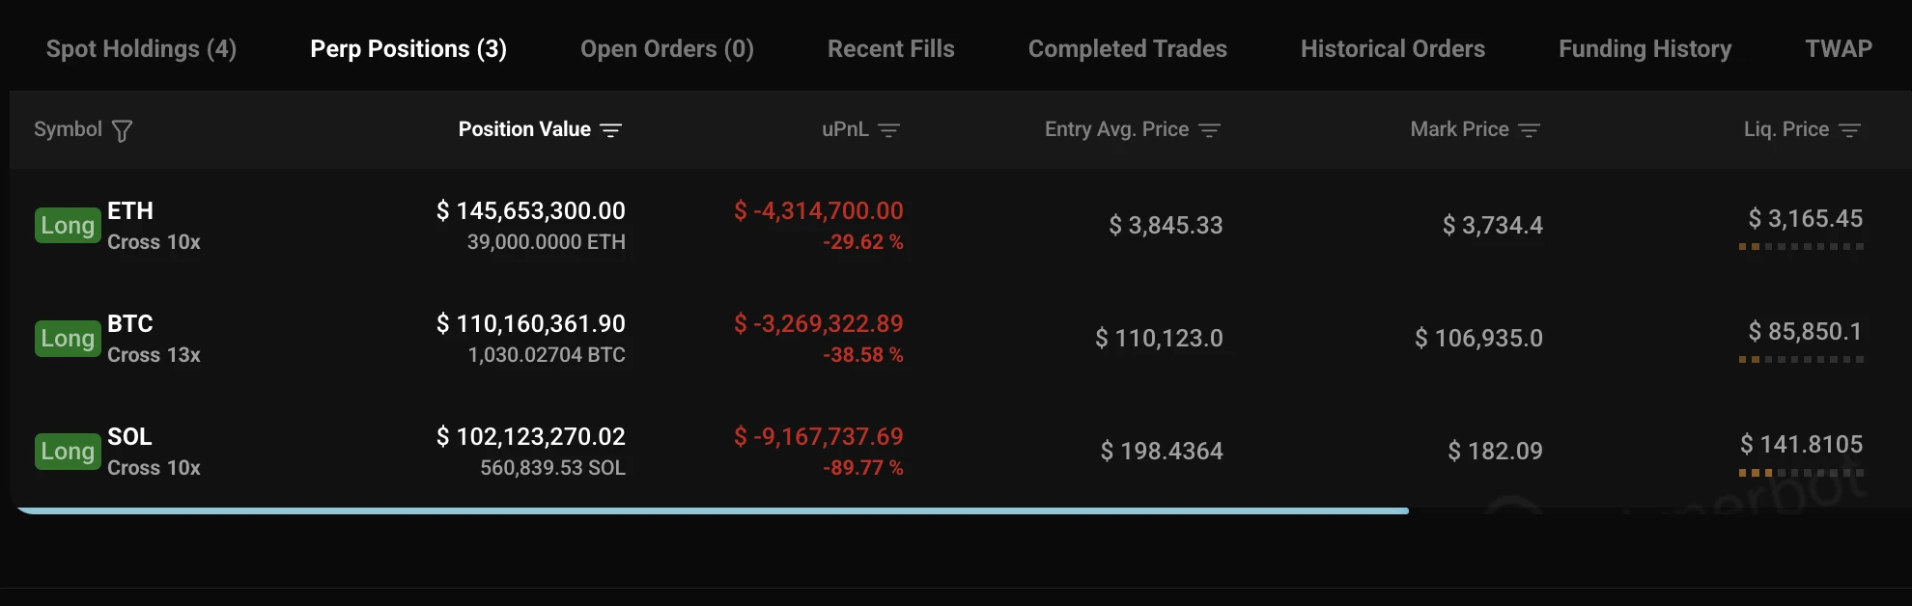Switch to the Spot Holdings tab
Screen dimensions: 1912x606
pyautogui.click(x=141, y=48)
